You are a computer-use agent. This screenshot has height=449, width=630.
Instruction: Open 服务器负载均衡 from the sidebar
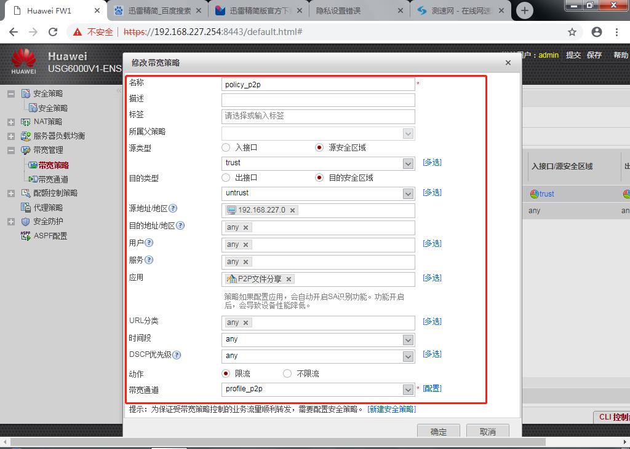click(x=49, y=136)
